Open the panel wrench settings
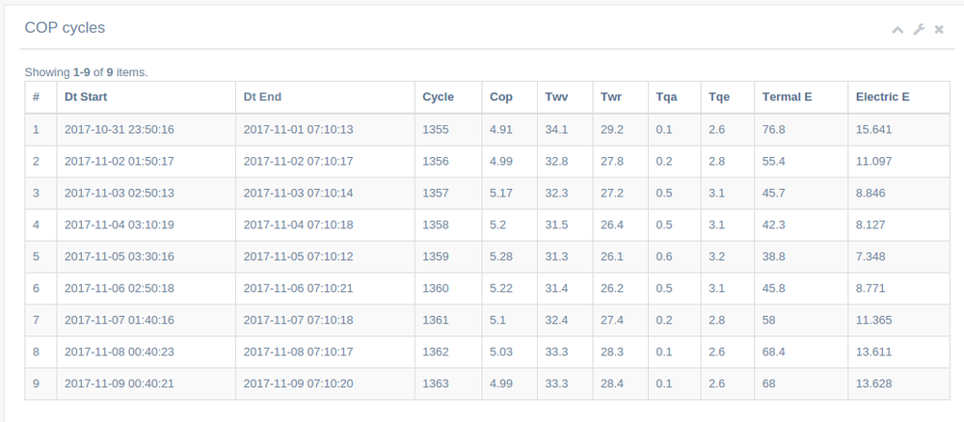Image resolution: width=964 pixels, height=422 pixels. click(919, 30)
